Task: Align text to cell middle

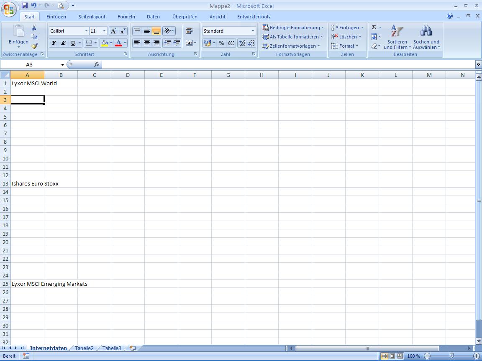Action: (x=146, y=31)
